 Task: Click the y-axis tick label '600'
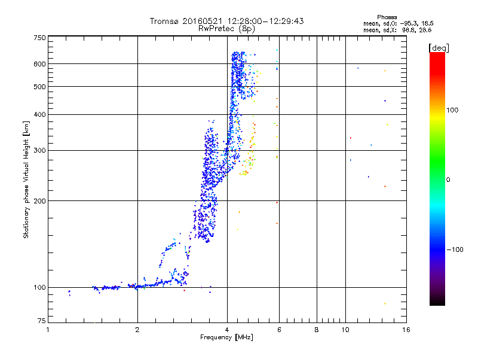(39, 64)
